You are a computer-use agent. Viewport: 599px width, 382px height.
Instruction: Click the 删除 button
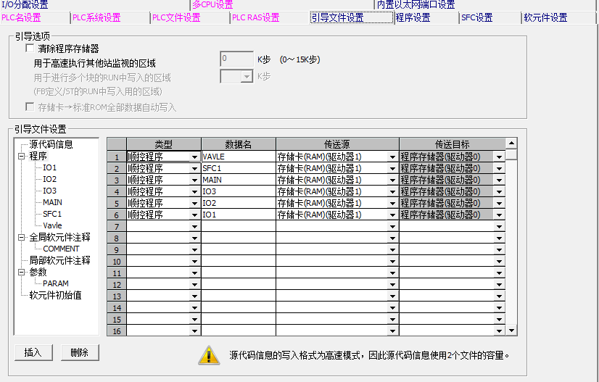coord(80,352)
